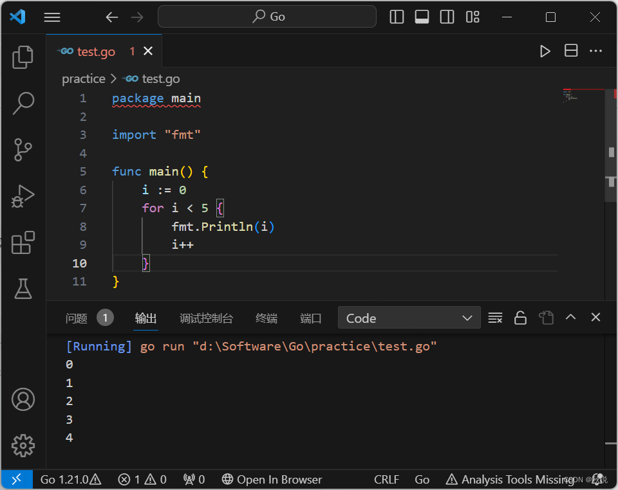Open the Source Control view
Screen dimensions: 618x490
pyautogui.click(x=23, y=150)
